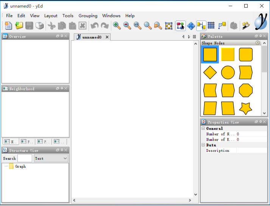This screenshot has width=270, height=206.
Task: Open the Layout menu
Action: click(x=51, y=16)
